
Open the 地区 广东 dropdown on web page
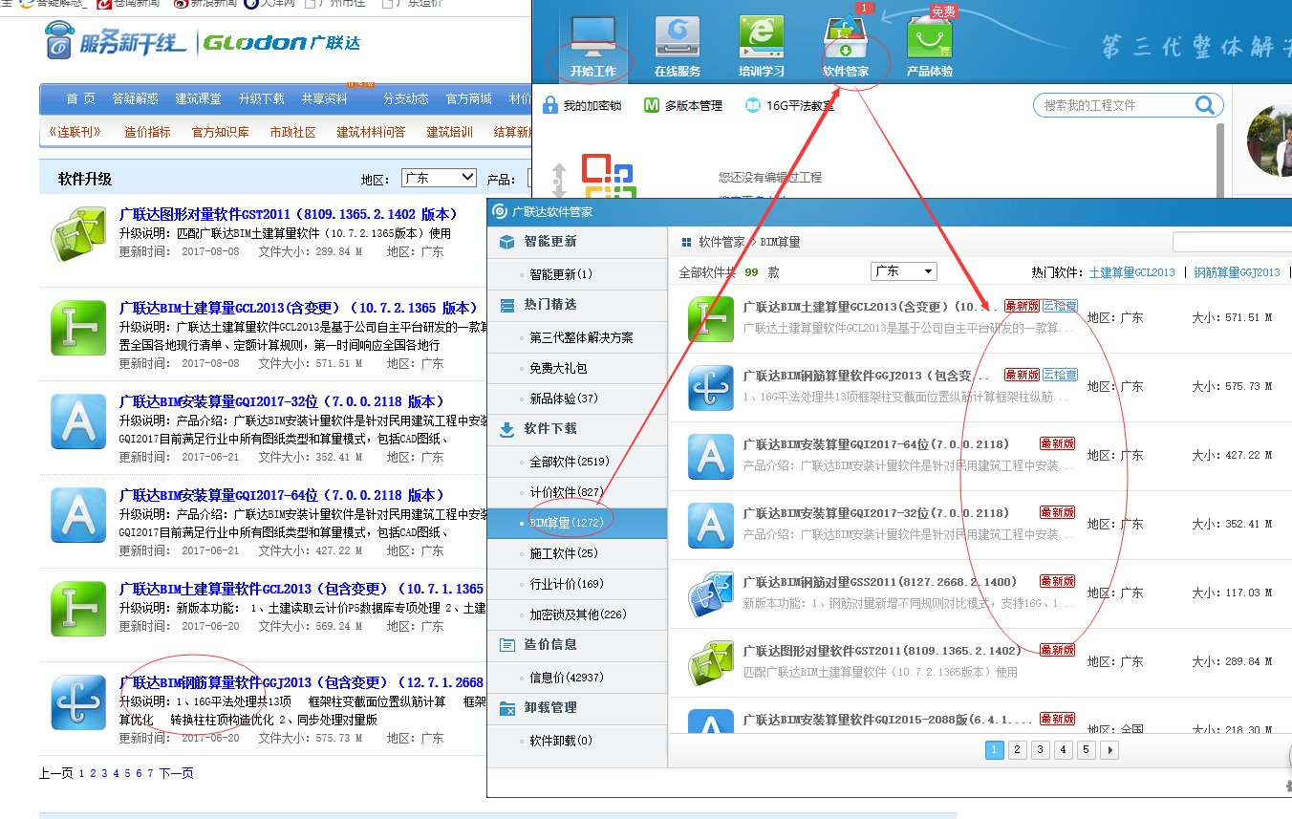[x=439, y=178]
